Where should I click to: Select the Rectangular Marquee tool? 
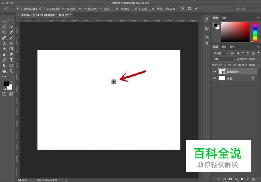click(x=11, y=21)
